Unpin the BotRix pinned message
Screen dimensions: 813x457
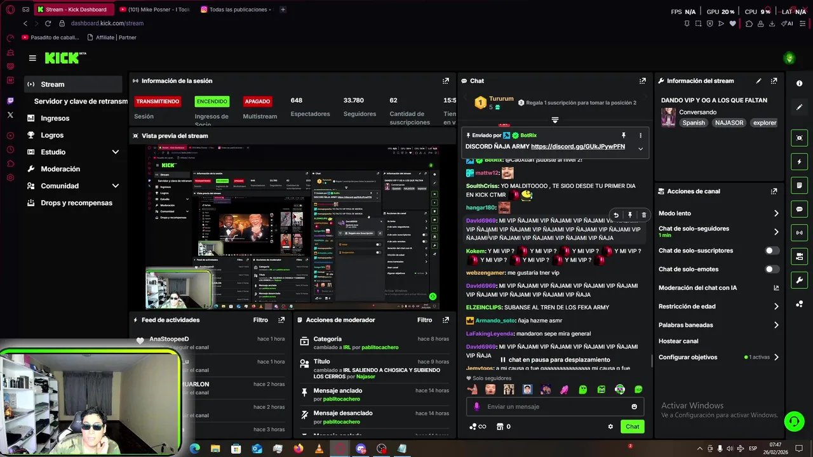click(623, 135)
